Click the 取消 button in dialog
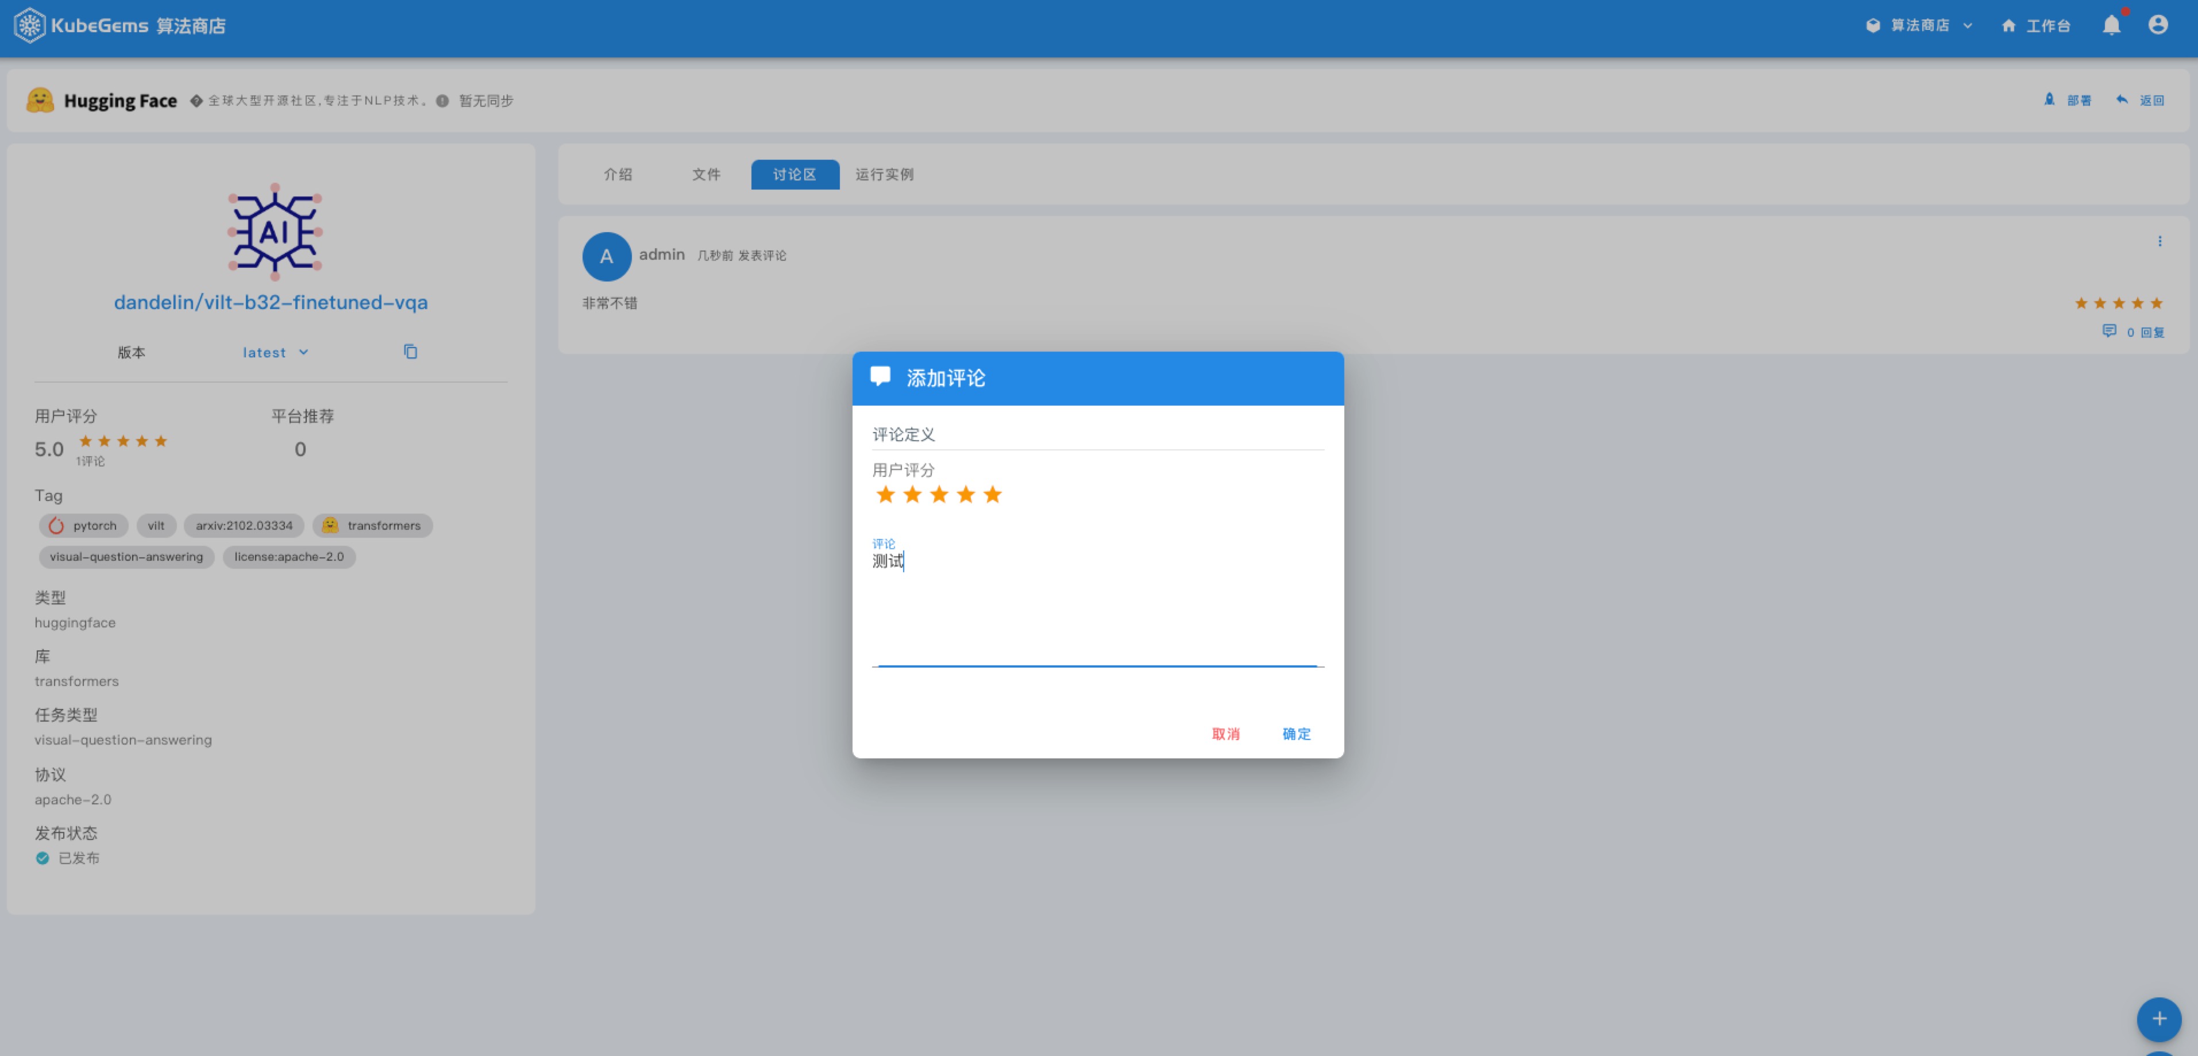The width and height of the screenshot is (2198, 1056). [1225, 734]
